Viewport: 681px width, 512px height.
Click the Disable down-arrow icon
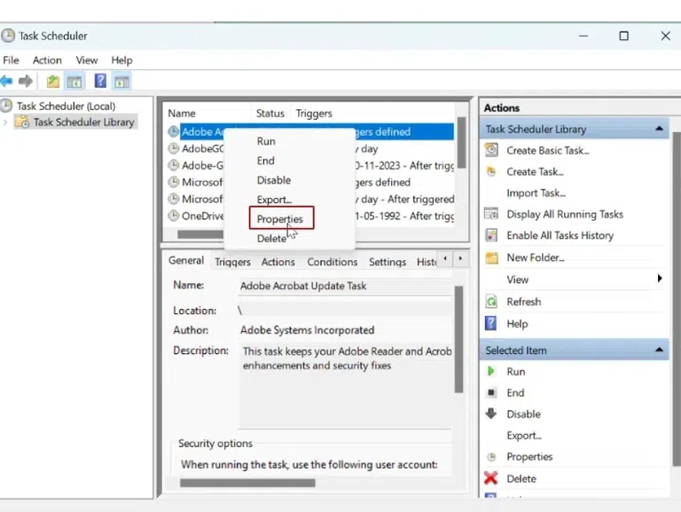coord(491,414)
